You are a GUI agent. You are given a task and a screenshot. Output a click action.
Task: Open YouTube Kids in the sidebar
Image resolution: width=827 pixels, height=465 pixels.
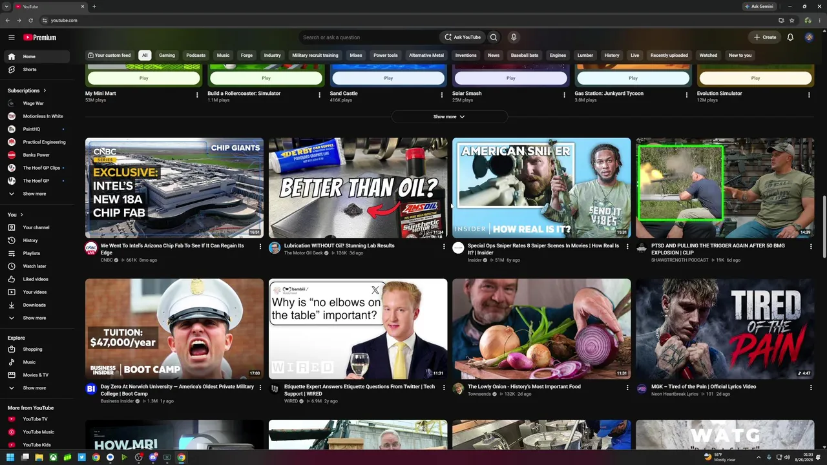[36, 445]
